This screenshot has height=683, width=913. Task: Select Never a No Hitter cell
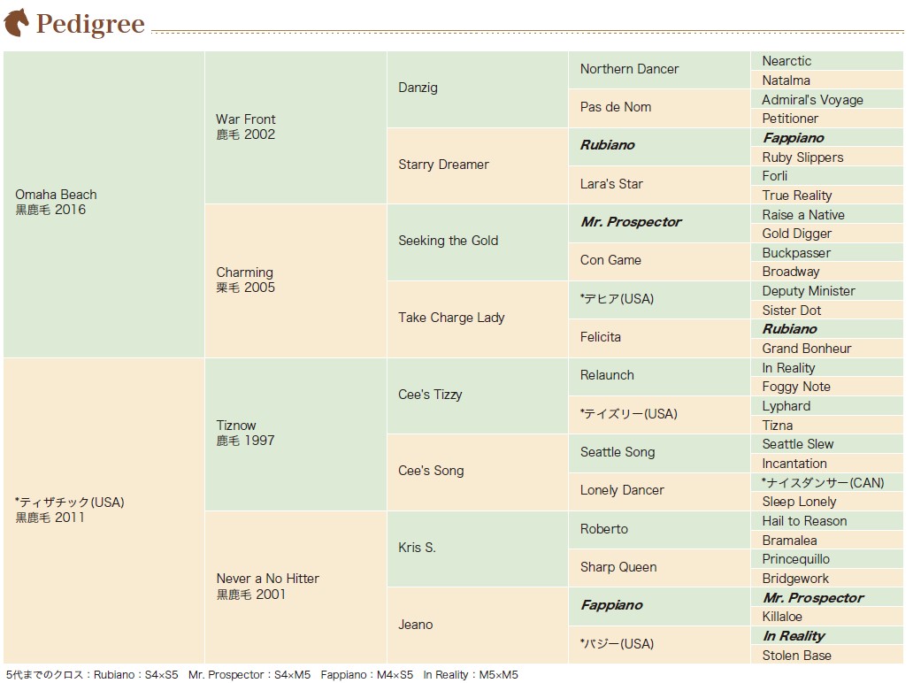coord(295,587)
